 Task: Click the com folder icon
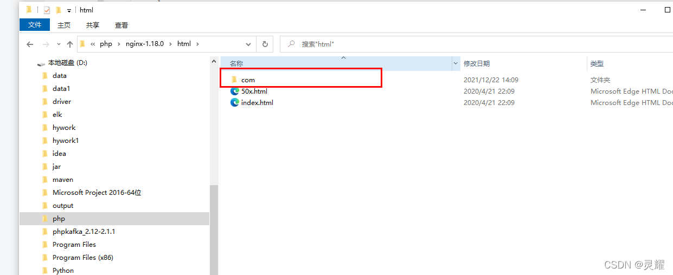[234, 80]
